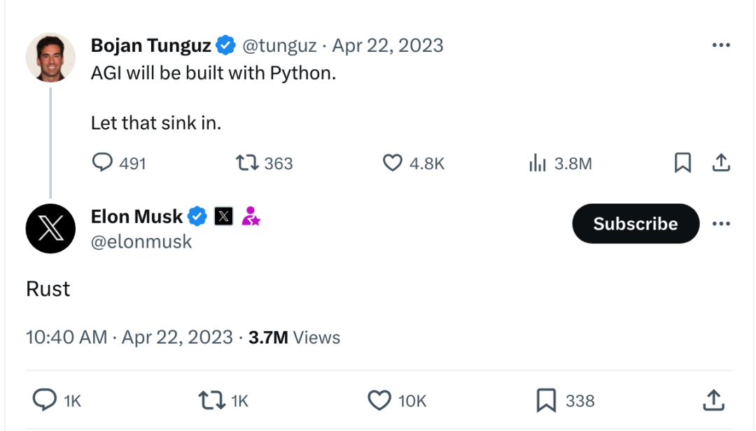
Task: Open more options for Bojan Tunguz's tweet
Action: [721, 45]
